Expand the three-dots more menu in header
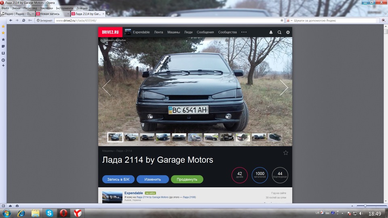 click(x=244, y=32)
